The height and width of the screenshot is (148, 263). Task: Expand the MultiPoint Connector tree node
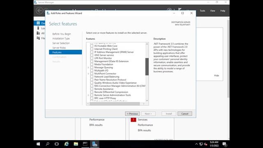tap(88, 74)
